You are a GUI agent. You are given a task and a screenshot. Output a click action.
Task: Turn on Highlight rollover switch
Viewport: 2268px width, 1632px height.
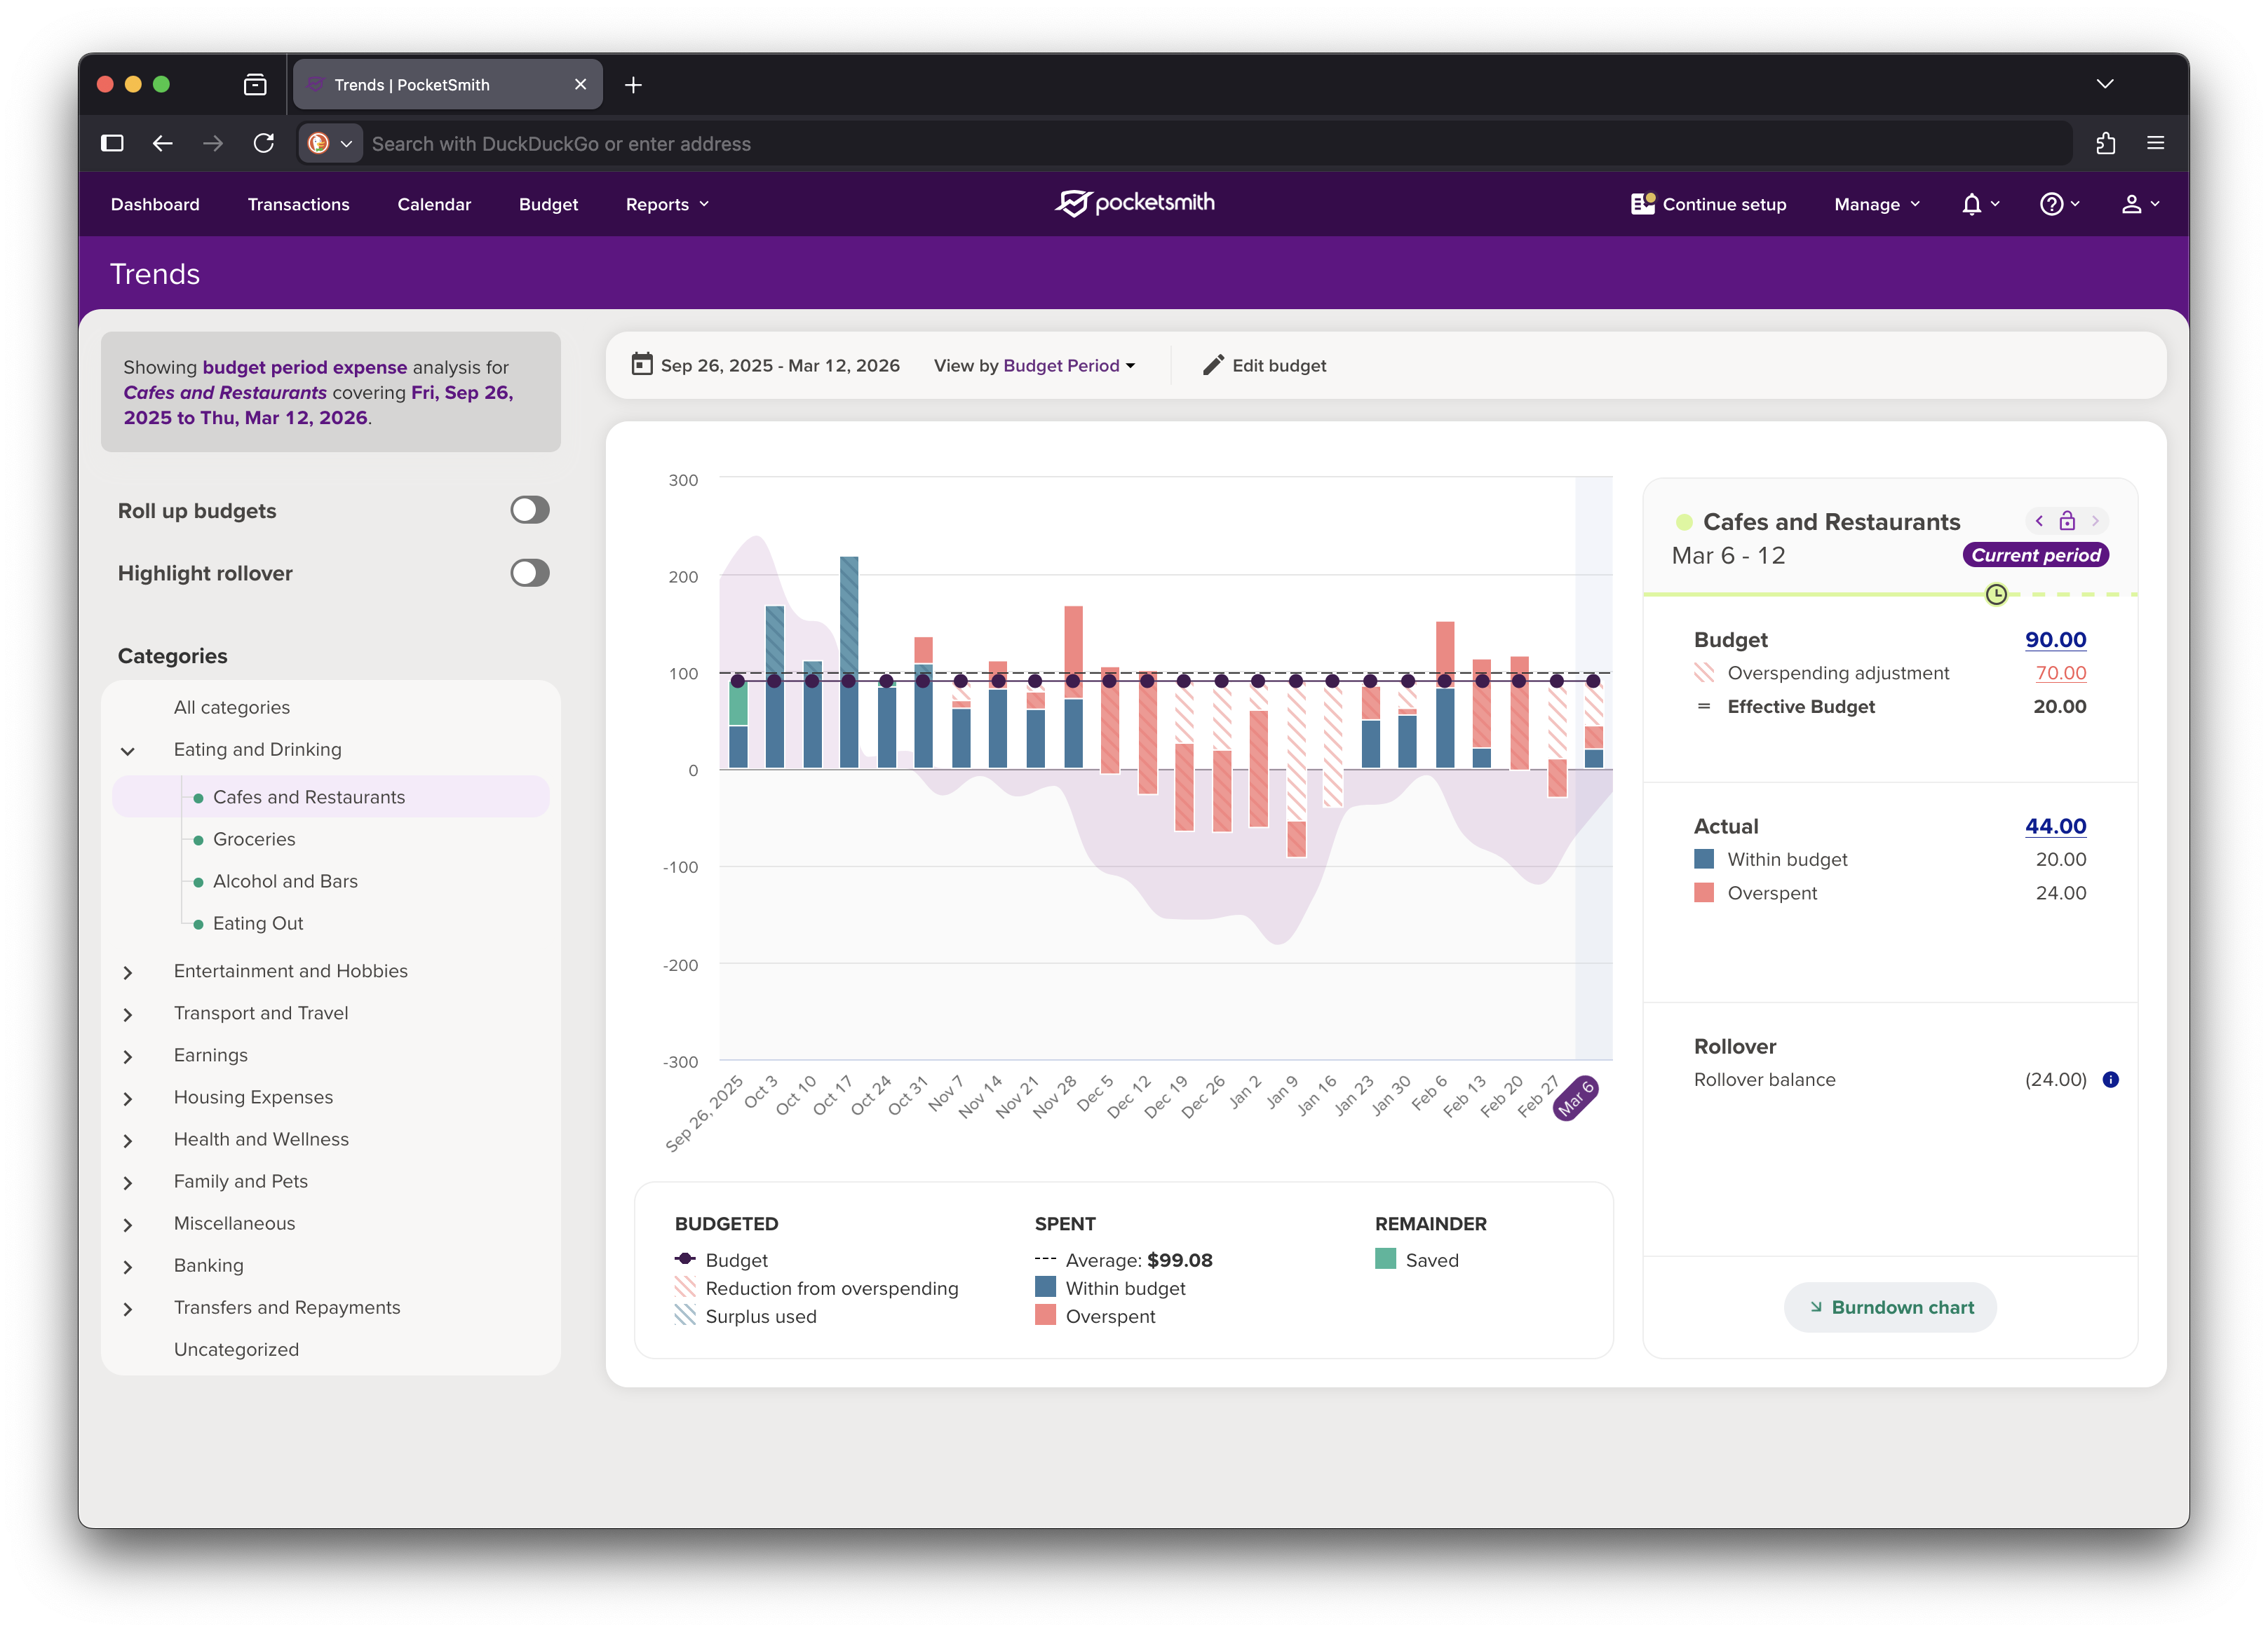pyautogui.click(x=529, y=573)
